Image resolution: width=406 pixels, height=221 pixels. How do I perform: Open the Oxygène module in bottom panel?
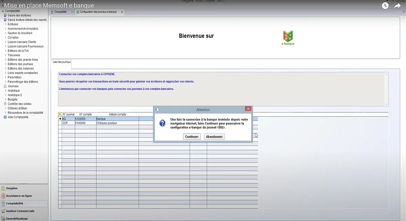click(24, 188)
